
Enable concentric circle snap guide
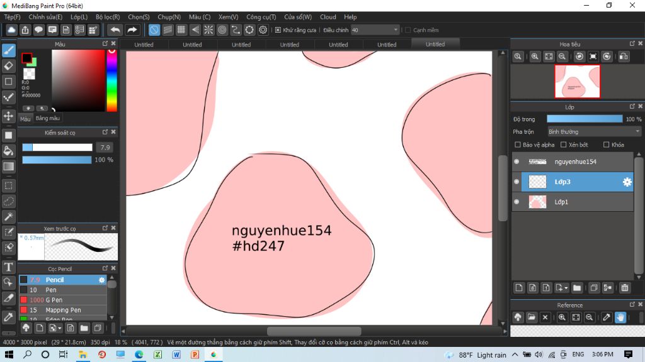[222, 30]
